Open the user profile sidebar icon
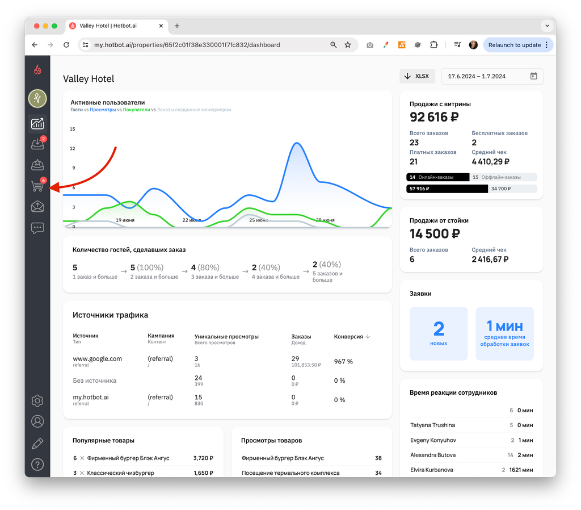This screenshot has width=581, height=510. [37, 421]
